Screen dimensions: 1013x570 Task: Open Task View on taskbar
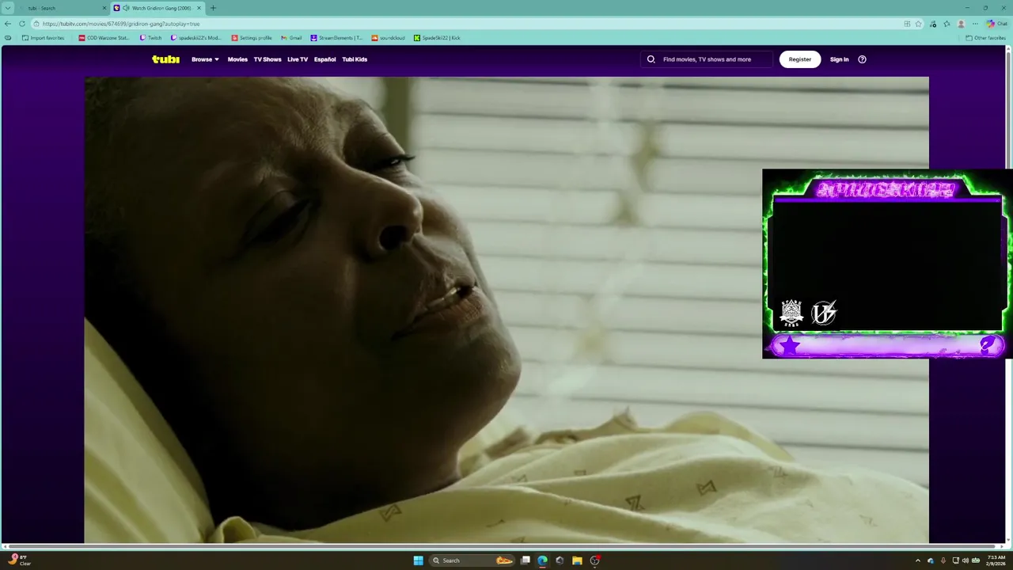click(x=525, y=560)
